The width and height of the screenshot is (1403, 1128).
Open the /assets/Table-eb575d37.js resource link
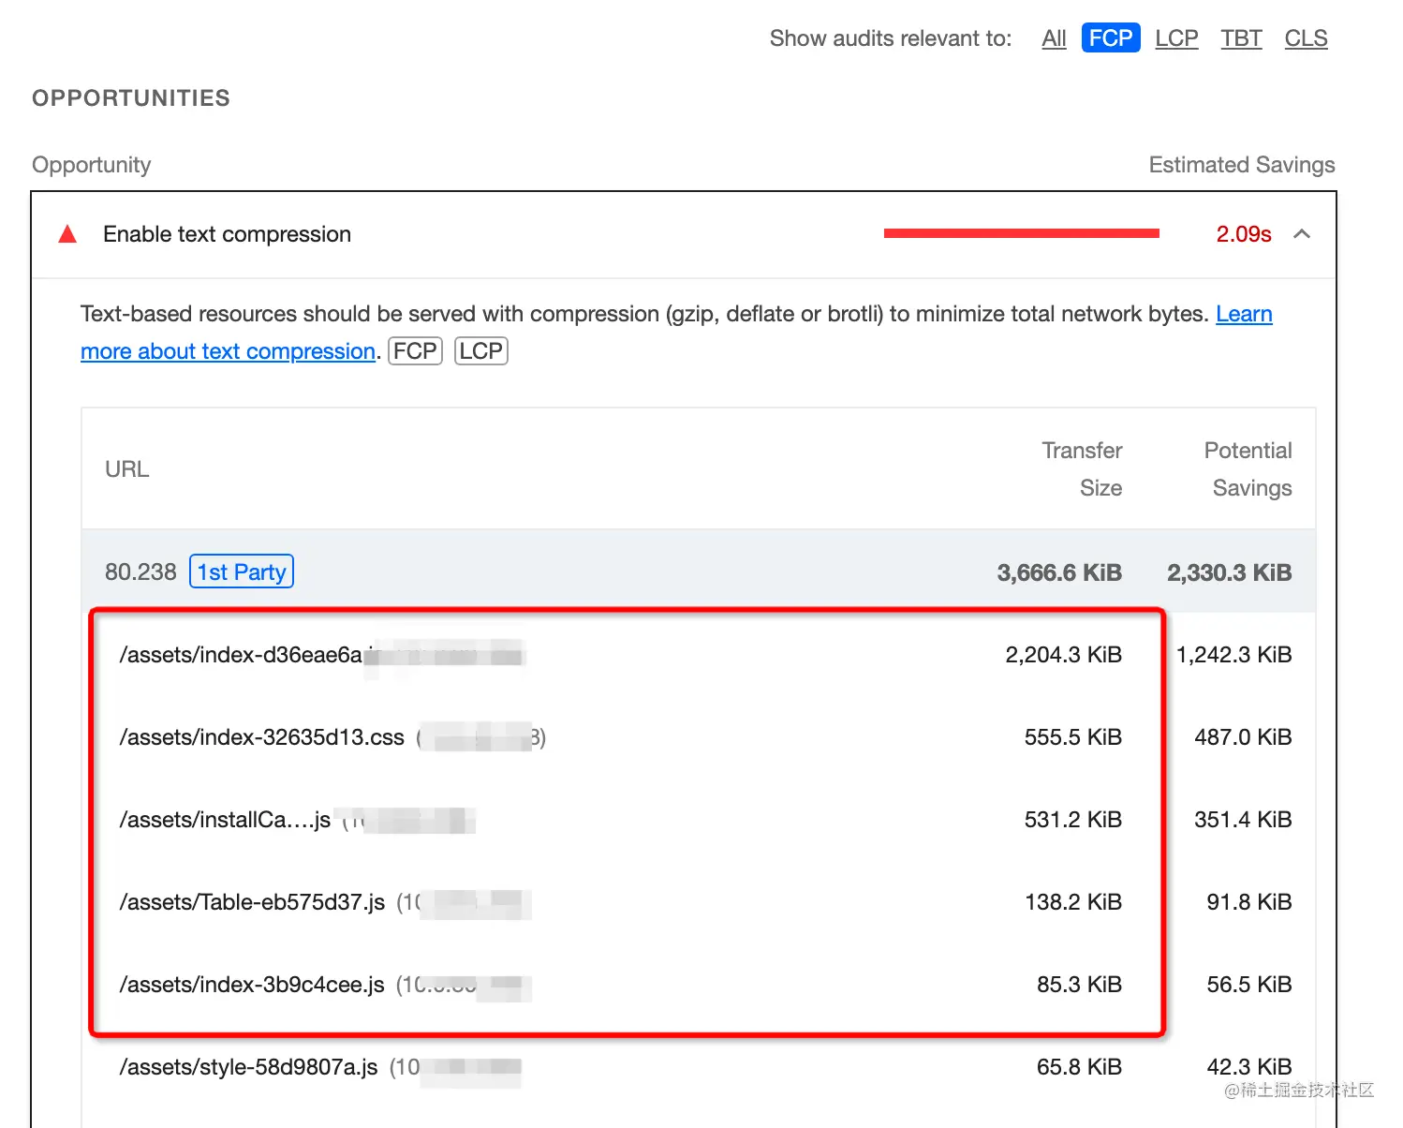click(252, 902)
